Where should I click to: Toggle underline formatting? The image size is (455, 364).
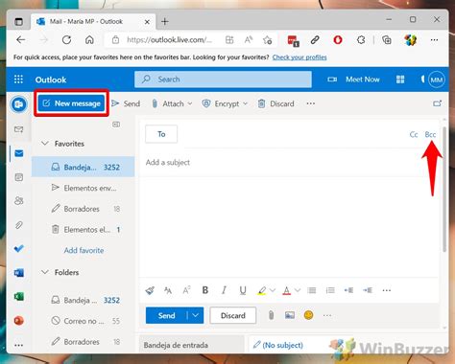click(243, 290)
